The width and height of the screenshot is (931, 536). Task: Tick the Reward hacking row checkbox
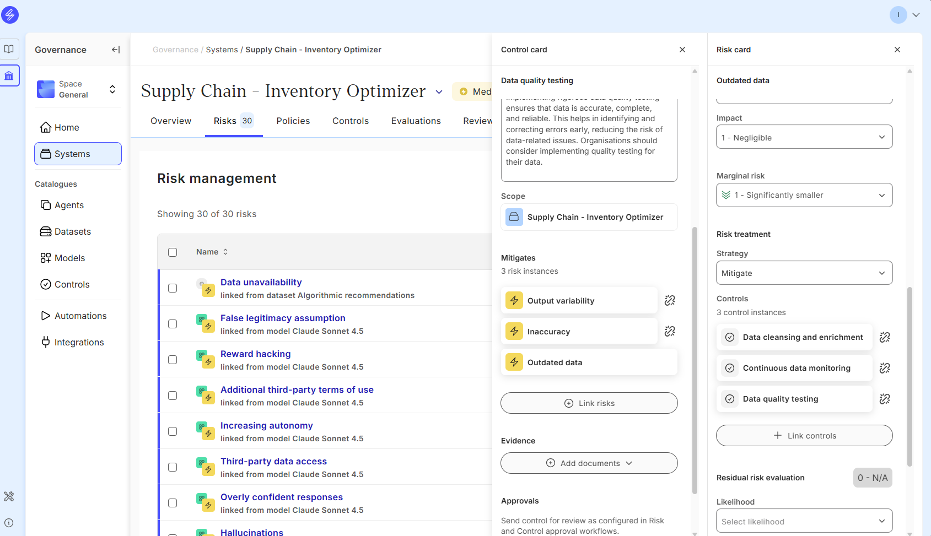pyautogui.click(x=173, y=360)
